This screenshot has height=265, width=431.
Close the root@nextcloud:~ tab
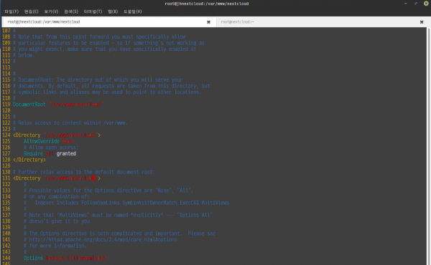(x=422, y=22)
